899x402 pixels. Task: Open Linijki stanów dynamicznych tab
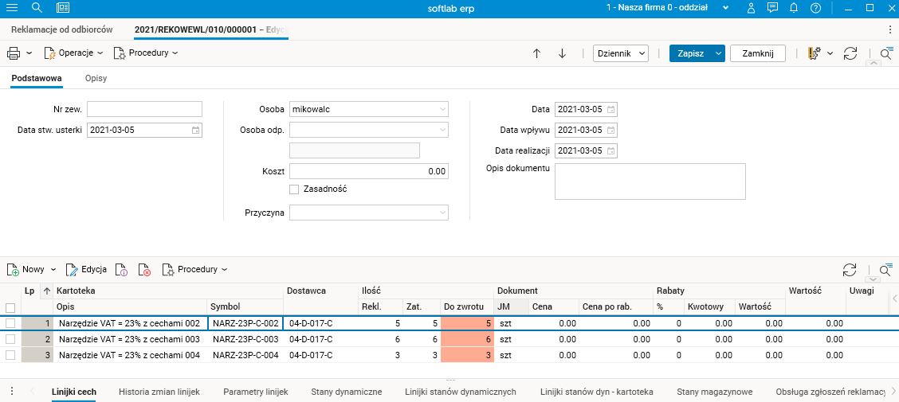461,392
